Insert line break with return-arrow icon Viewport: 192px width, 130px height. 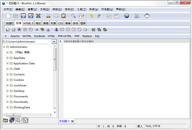point(36,30)
